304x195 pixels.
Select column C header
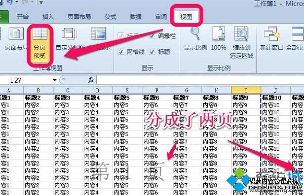[x=68, y=90]
